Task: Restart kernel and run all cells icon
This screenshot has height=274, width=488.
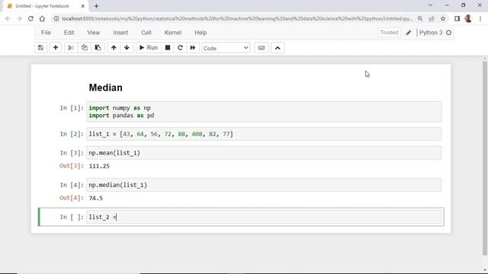Action: (x=193, y=48)
